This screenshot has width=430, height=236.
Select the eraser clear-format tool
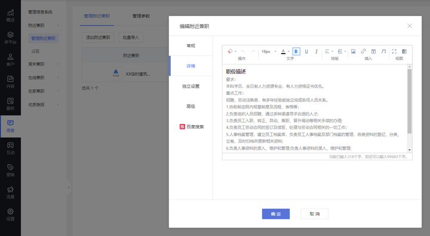coord(230,51)
